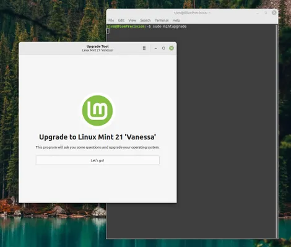Close the terminal window

(274, 12)
